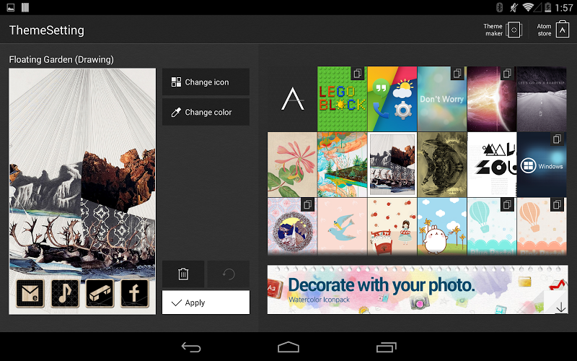Open the Theme maker
This screenshot has height=361, width=577.
pos(503,30)
